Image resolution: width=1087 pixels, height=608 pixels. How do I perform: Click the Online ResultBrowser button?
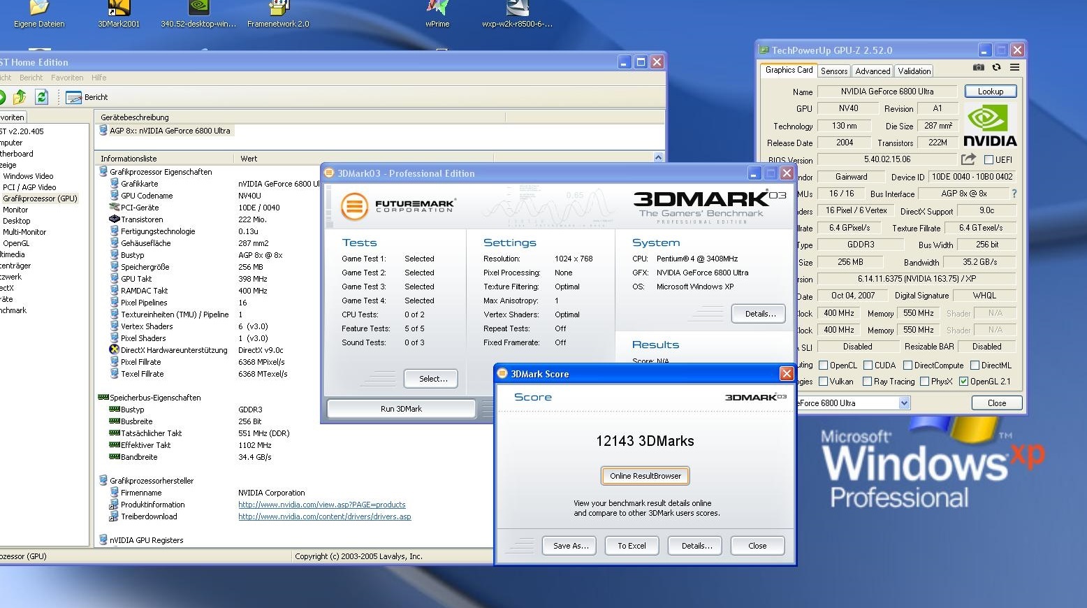(x=645, y=476)
